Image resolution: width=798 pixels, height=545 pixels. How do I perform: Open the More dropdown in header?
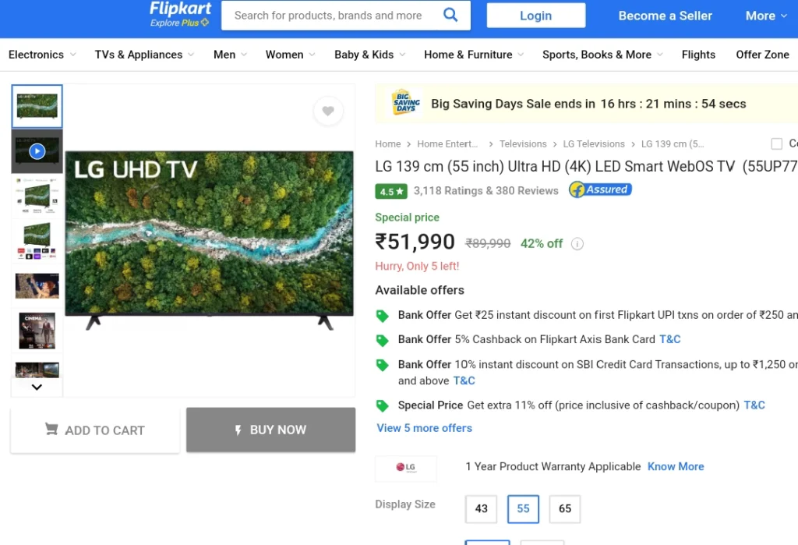766,16
